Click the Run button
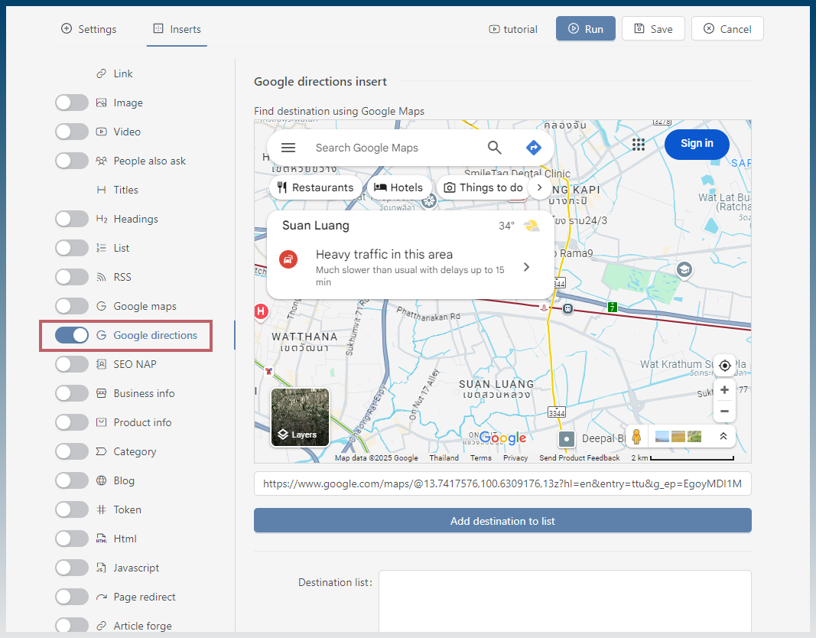Viewport: 816px width, 638px height. (586, 28)
